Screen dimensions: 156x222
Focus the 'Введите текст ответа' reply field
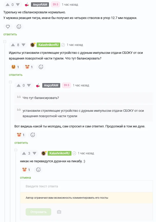tap(86, 186)
